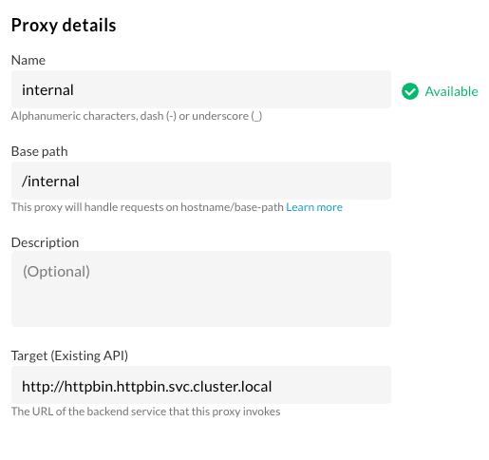Screen dimensions: 489x460
Task: Click the Proxy details heading
Action: pyautogui.click(x=64, y=26)
